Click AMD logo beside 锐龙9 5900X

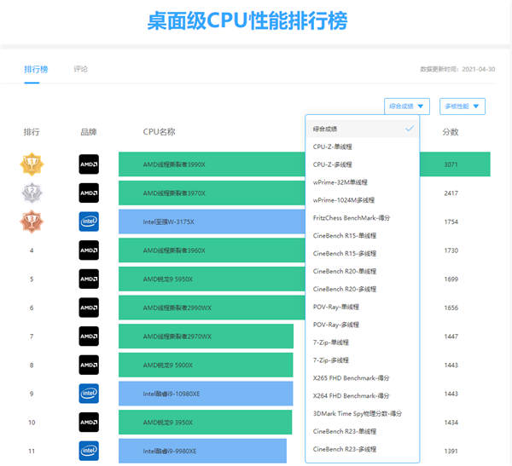click(x=89, y=365)
